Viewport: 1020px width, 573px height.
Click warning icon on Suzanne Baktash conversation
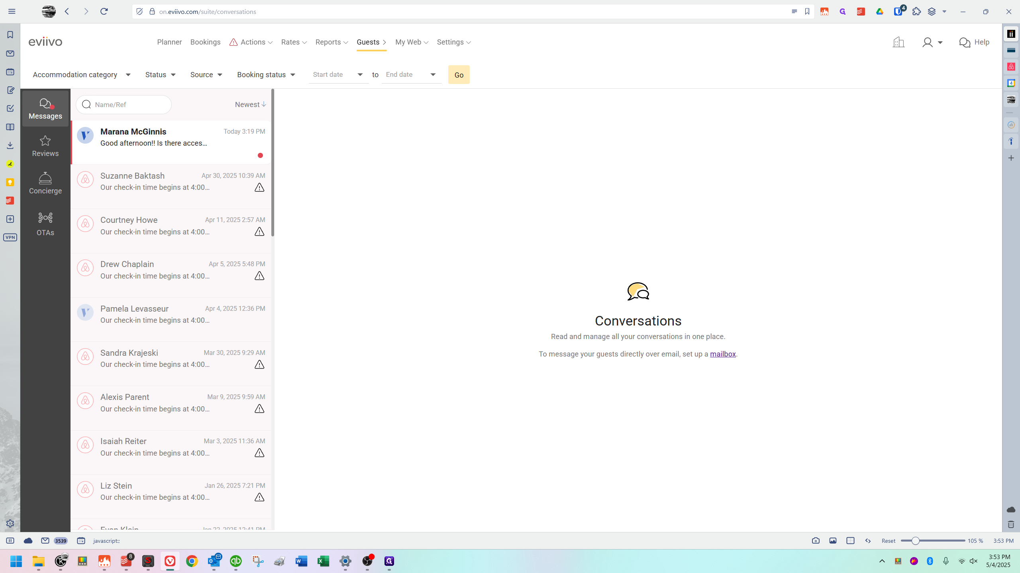[259, 187]
